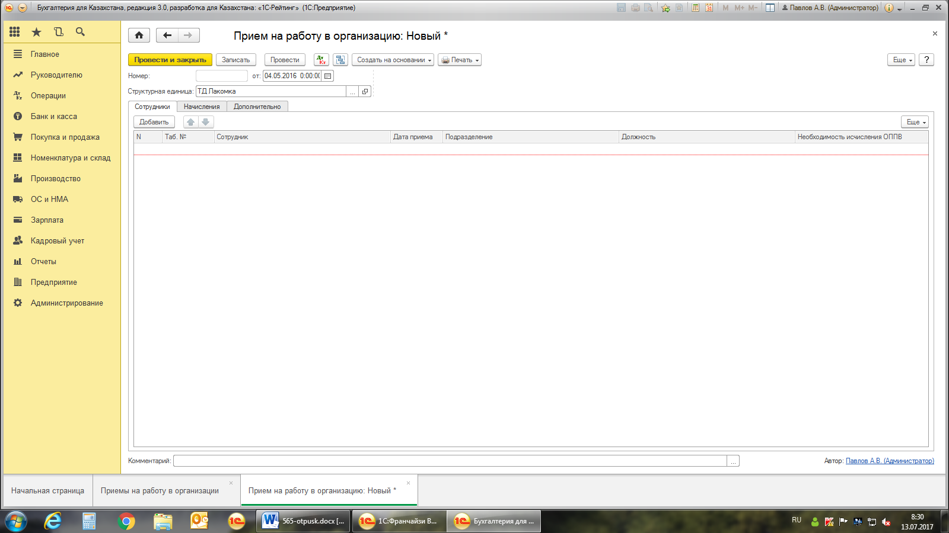
Task: Open the ТД Лакомка structural unit card icon
Action: [x=365, y=91]
